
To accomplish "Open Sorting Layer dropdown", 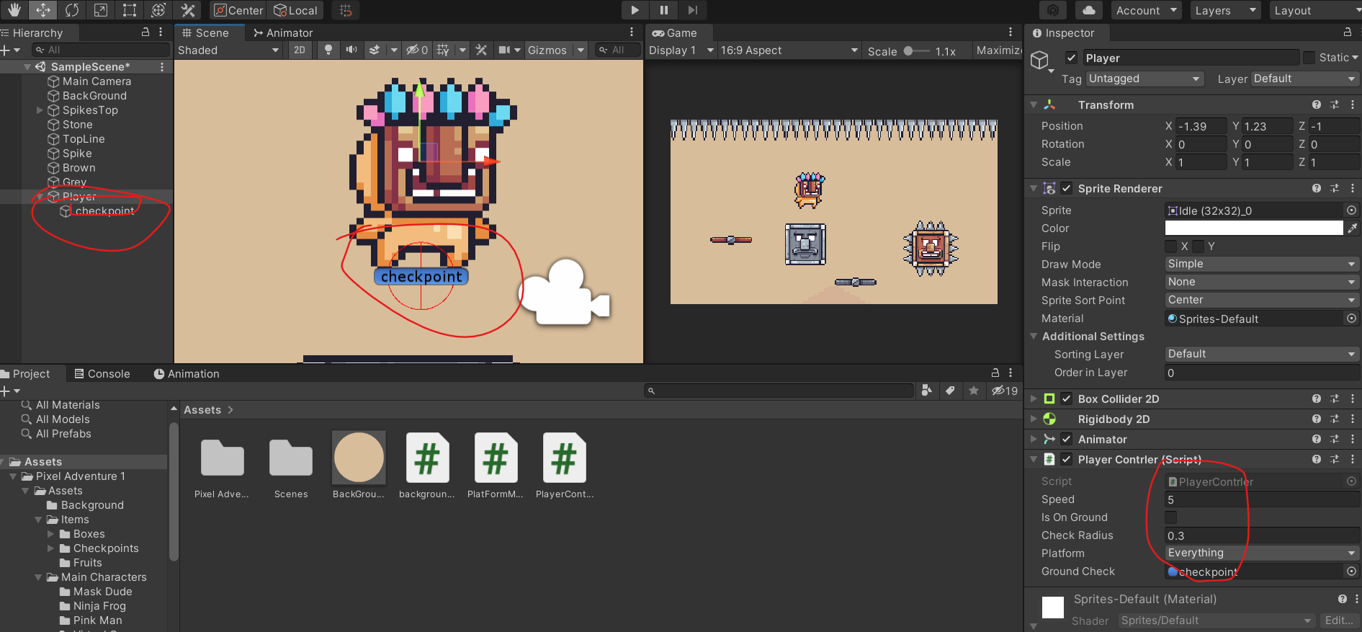I will click(x=1262, y=355).
